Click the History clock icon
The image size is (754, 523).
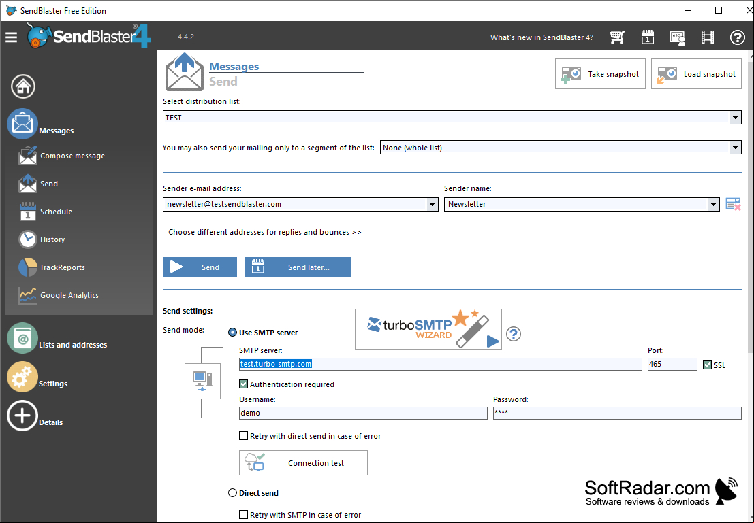(x=27, y=239)
